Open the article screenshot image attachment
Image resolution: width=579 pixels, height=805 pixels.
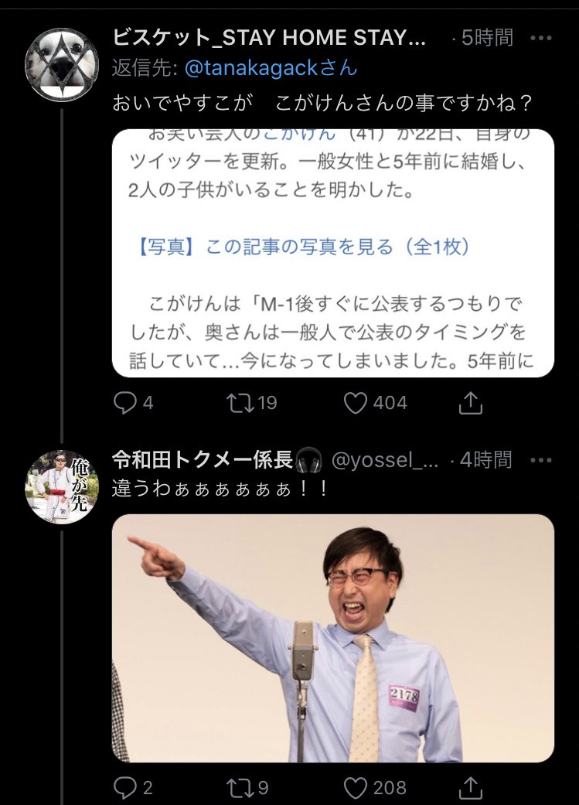(333, 253)
